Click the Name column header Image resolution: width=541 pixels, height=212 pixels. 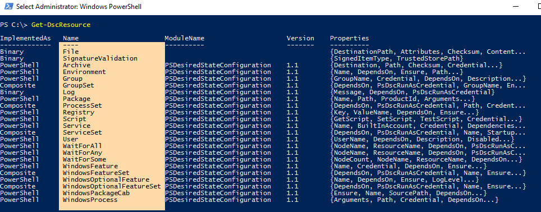click(71, 38)
